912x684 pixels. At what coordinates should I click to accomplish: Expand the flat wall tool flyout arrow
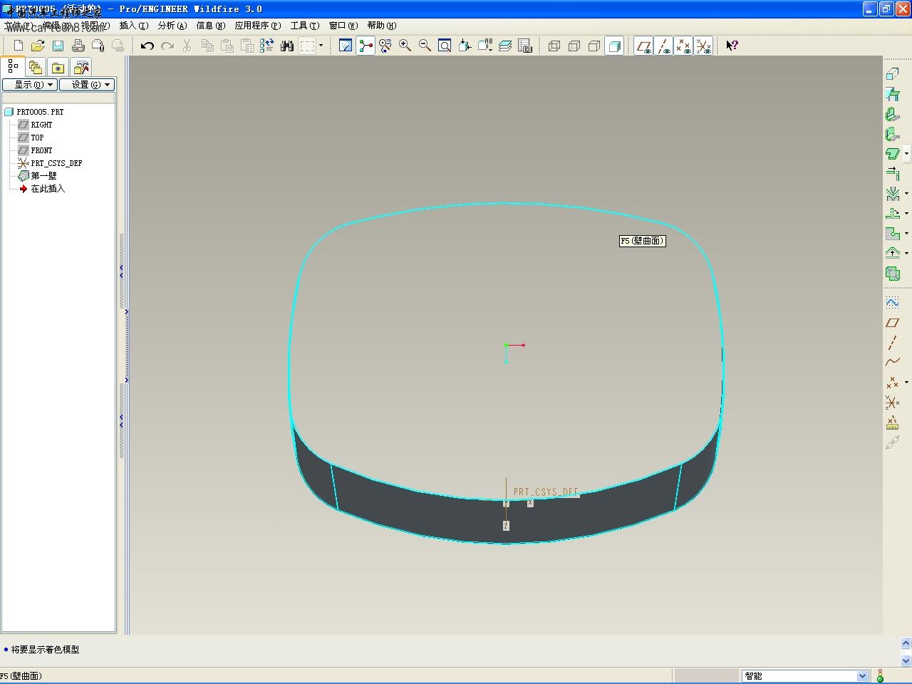(906, 154)
